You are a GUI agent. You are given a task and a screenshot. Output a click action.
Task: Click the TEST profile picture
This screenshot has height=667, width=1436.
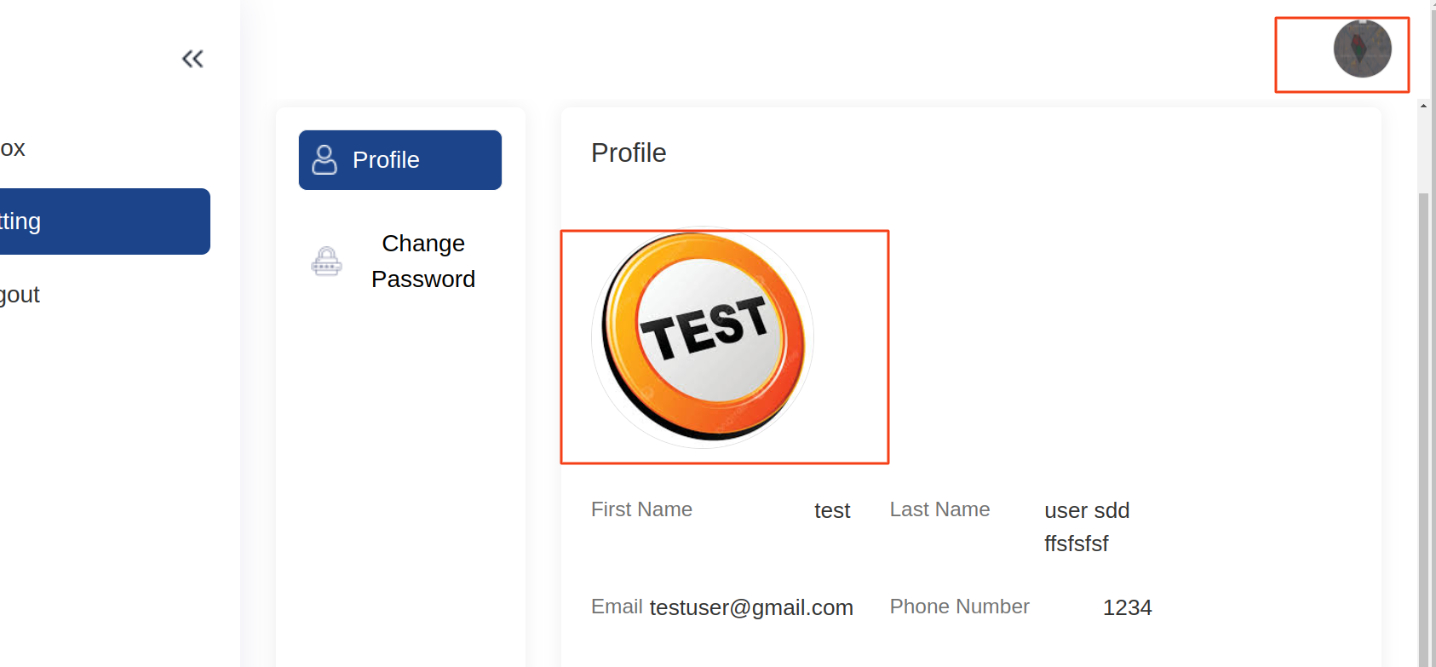[x=703, y=338]
